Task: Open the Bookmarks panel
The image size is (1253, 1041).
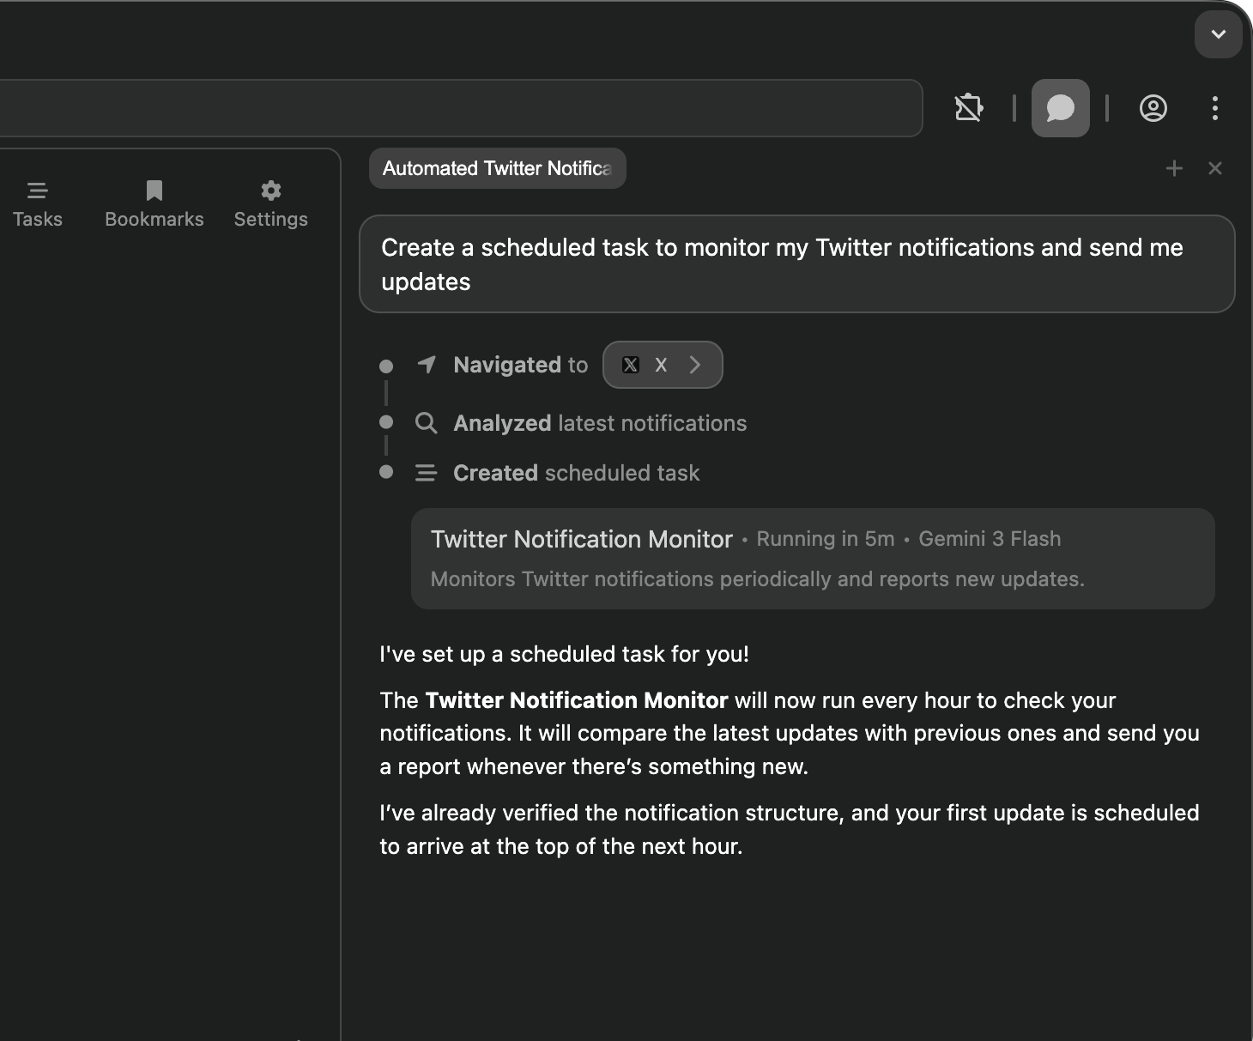Action: [x=154, y=203]
